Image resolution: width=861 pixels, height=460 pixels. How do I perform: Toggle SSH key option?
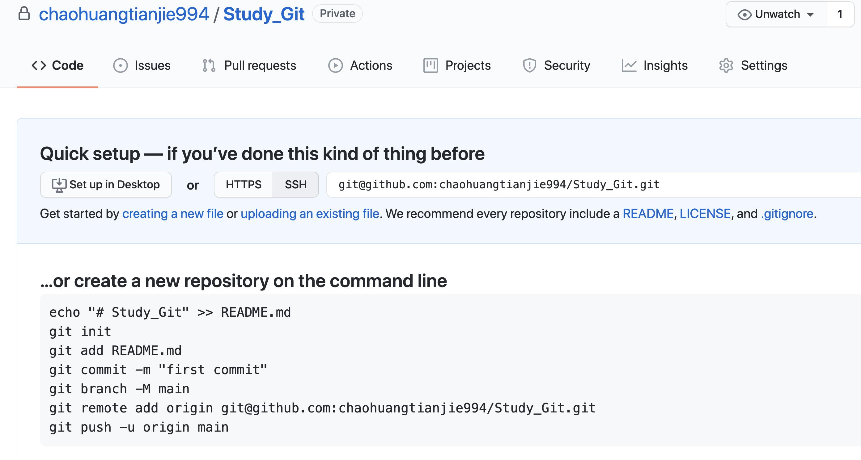[x=295, y=184]
